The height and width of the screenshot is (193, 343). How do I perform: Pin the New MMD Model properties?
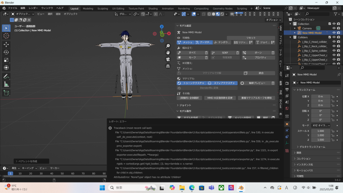pyautogui.click(x=339, y=75)
